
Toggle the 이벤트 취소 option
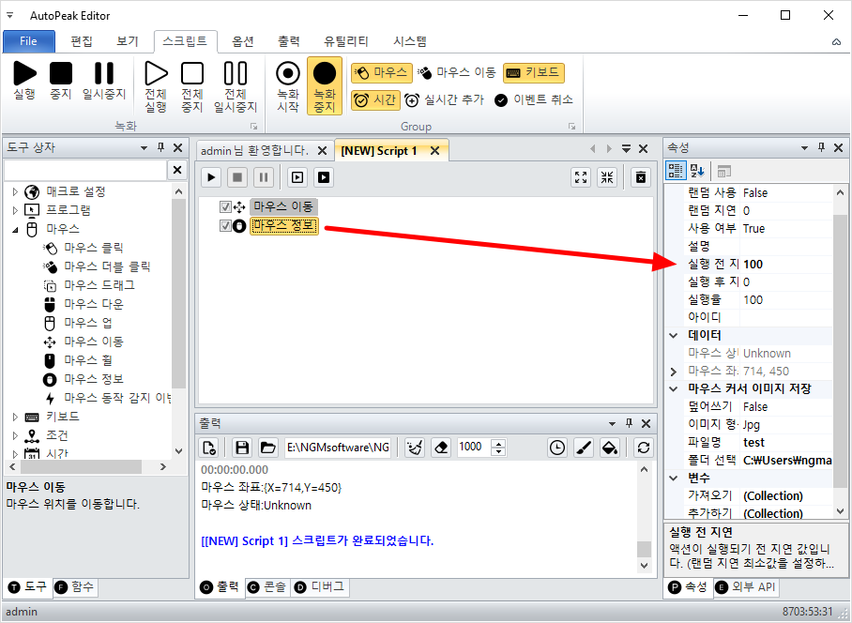pos(534,100)
